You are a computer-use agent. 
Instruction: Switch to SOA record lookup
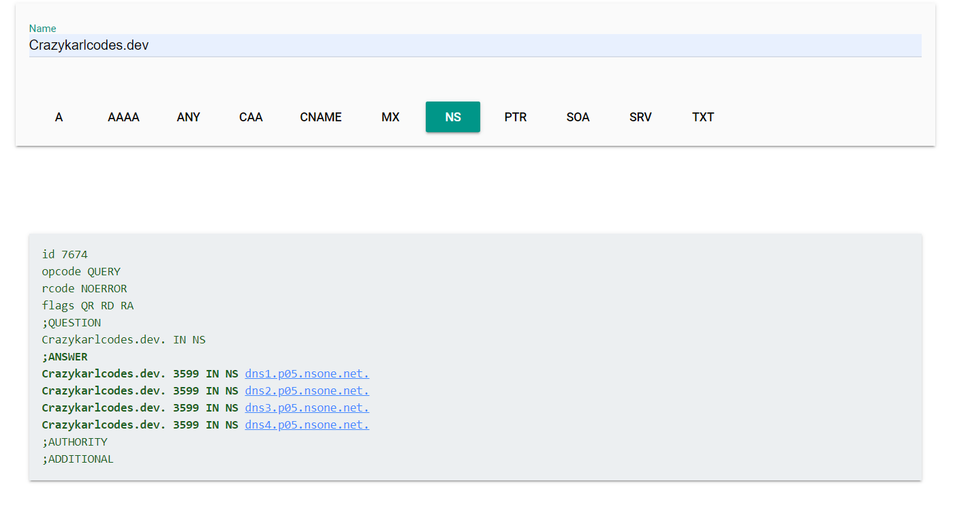pyautogui.click(x=578, y=117)
